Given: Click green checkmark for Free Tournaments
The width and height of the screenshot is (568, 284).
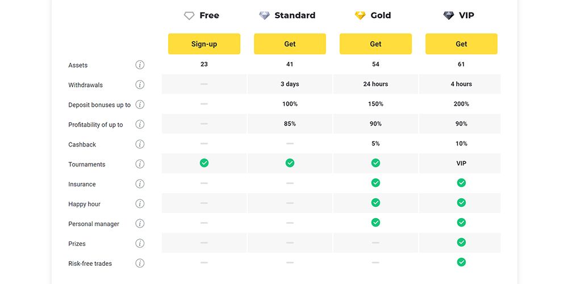Looking at the screenshot, I should tap(204, 163).
